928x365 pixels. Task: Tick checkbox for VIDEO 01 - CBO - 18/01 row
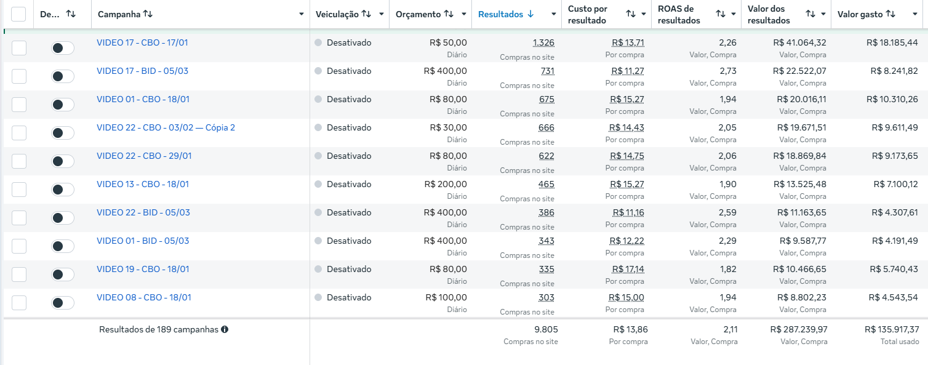click(19, 105)
